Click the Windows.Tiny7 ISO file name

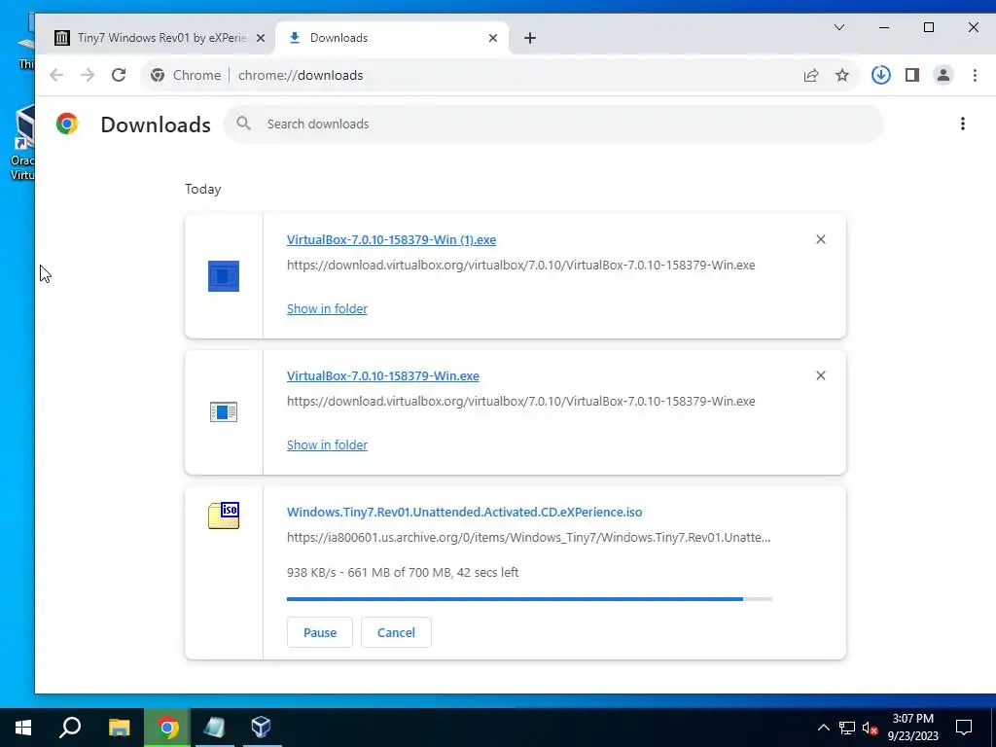coord(464,512)
